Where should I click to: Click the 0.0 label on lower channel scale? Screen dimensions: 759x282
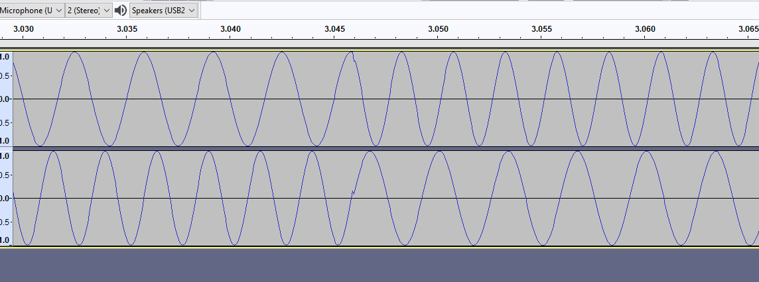5,199
